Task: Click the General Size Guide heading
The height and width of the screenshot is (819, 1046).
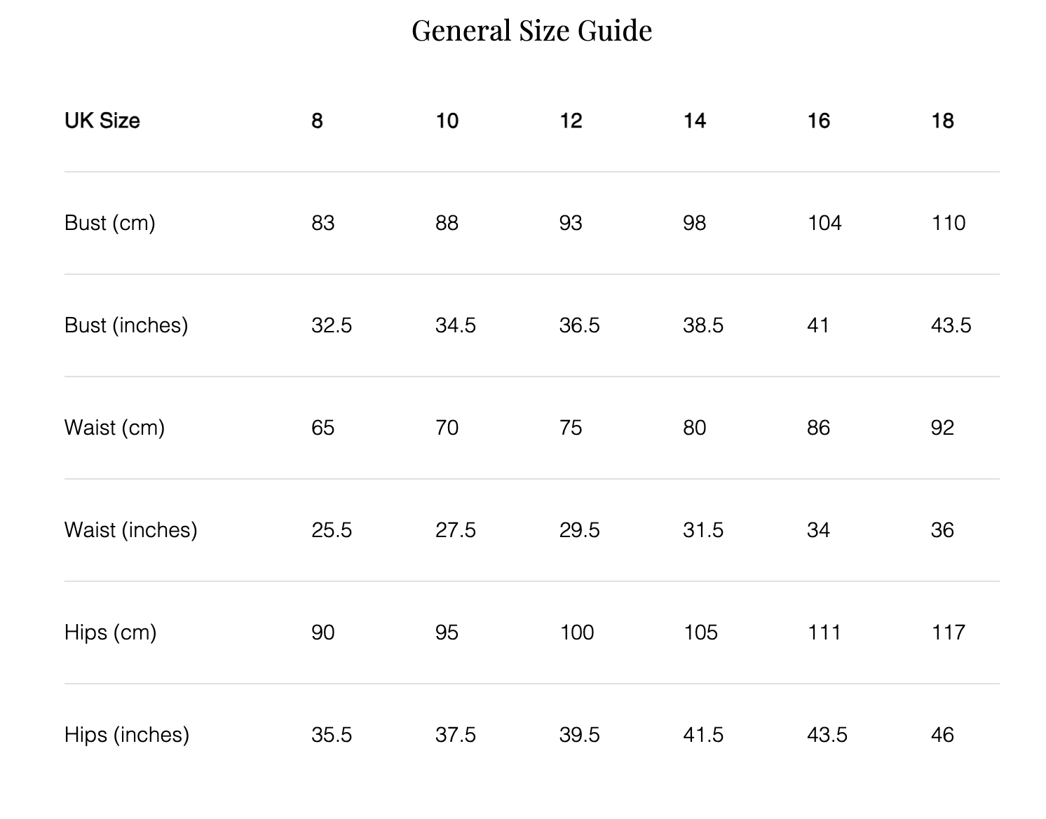Action: (x=531, y=31)
